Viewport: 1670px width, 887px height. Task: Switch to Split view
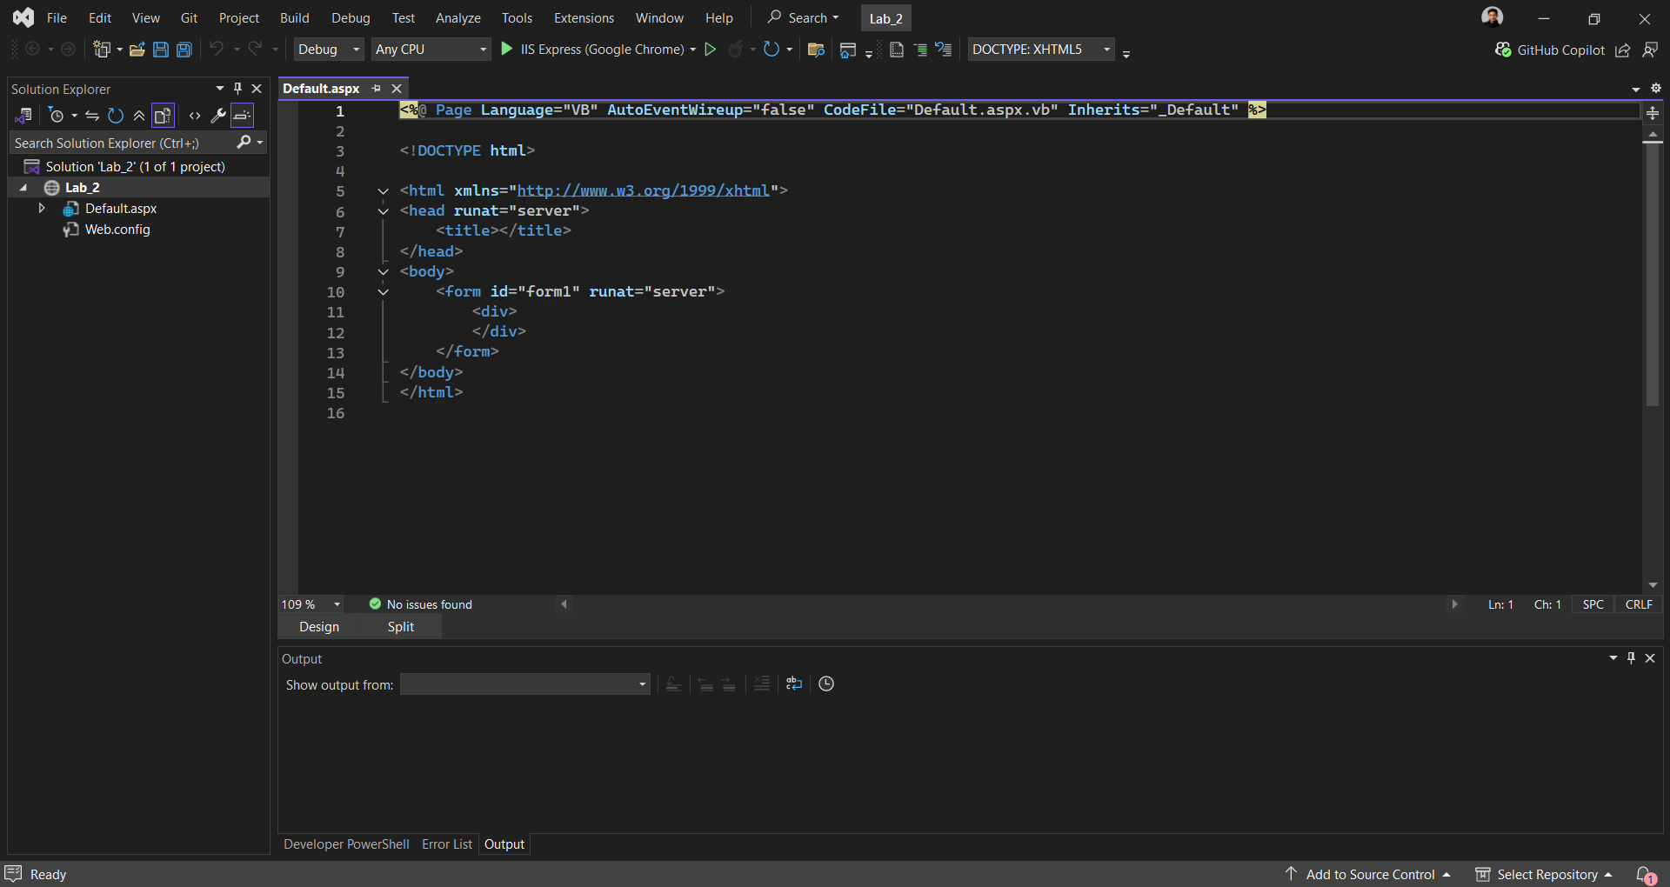coord(401,627)
